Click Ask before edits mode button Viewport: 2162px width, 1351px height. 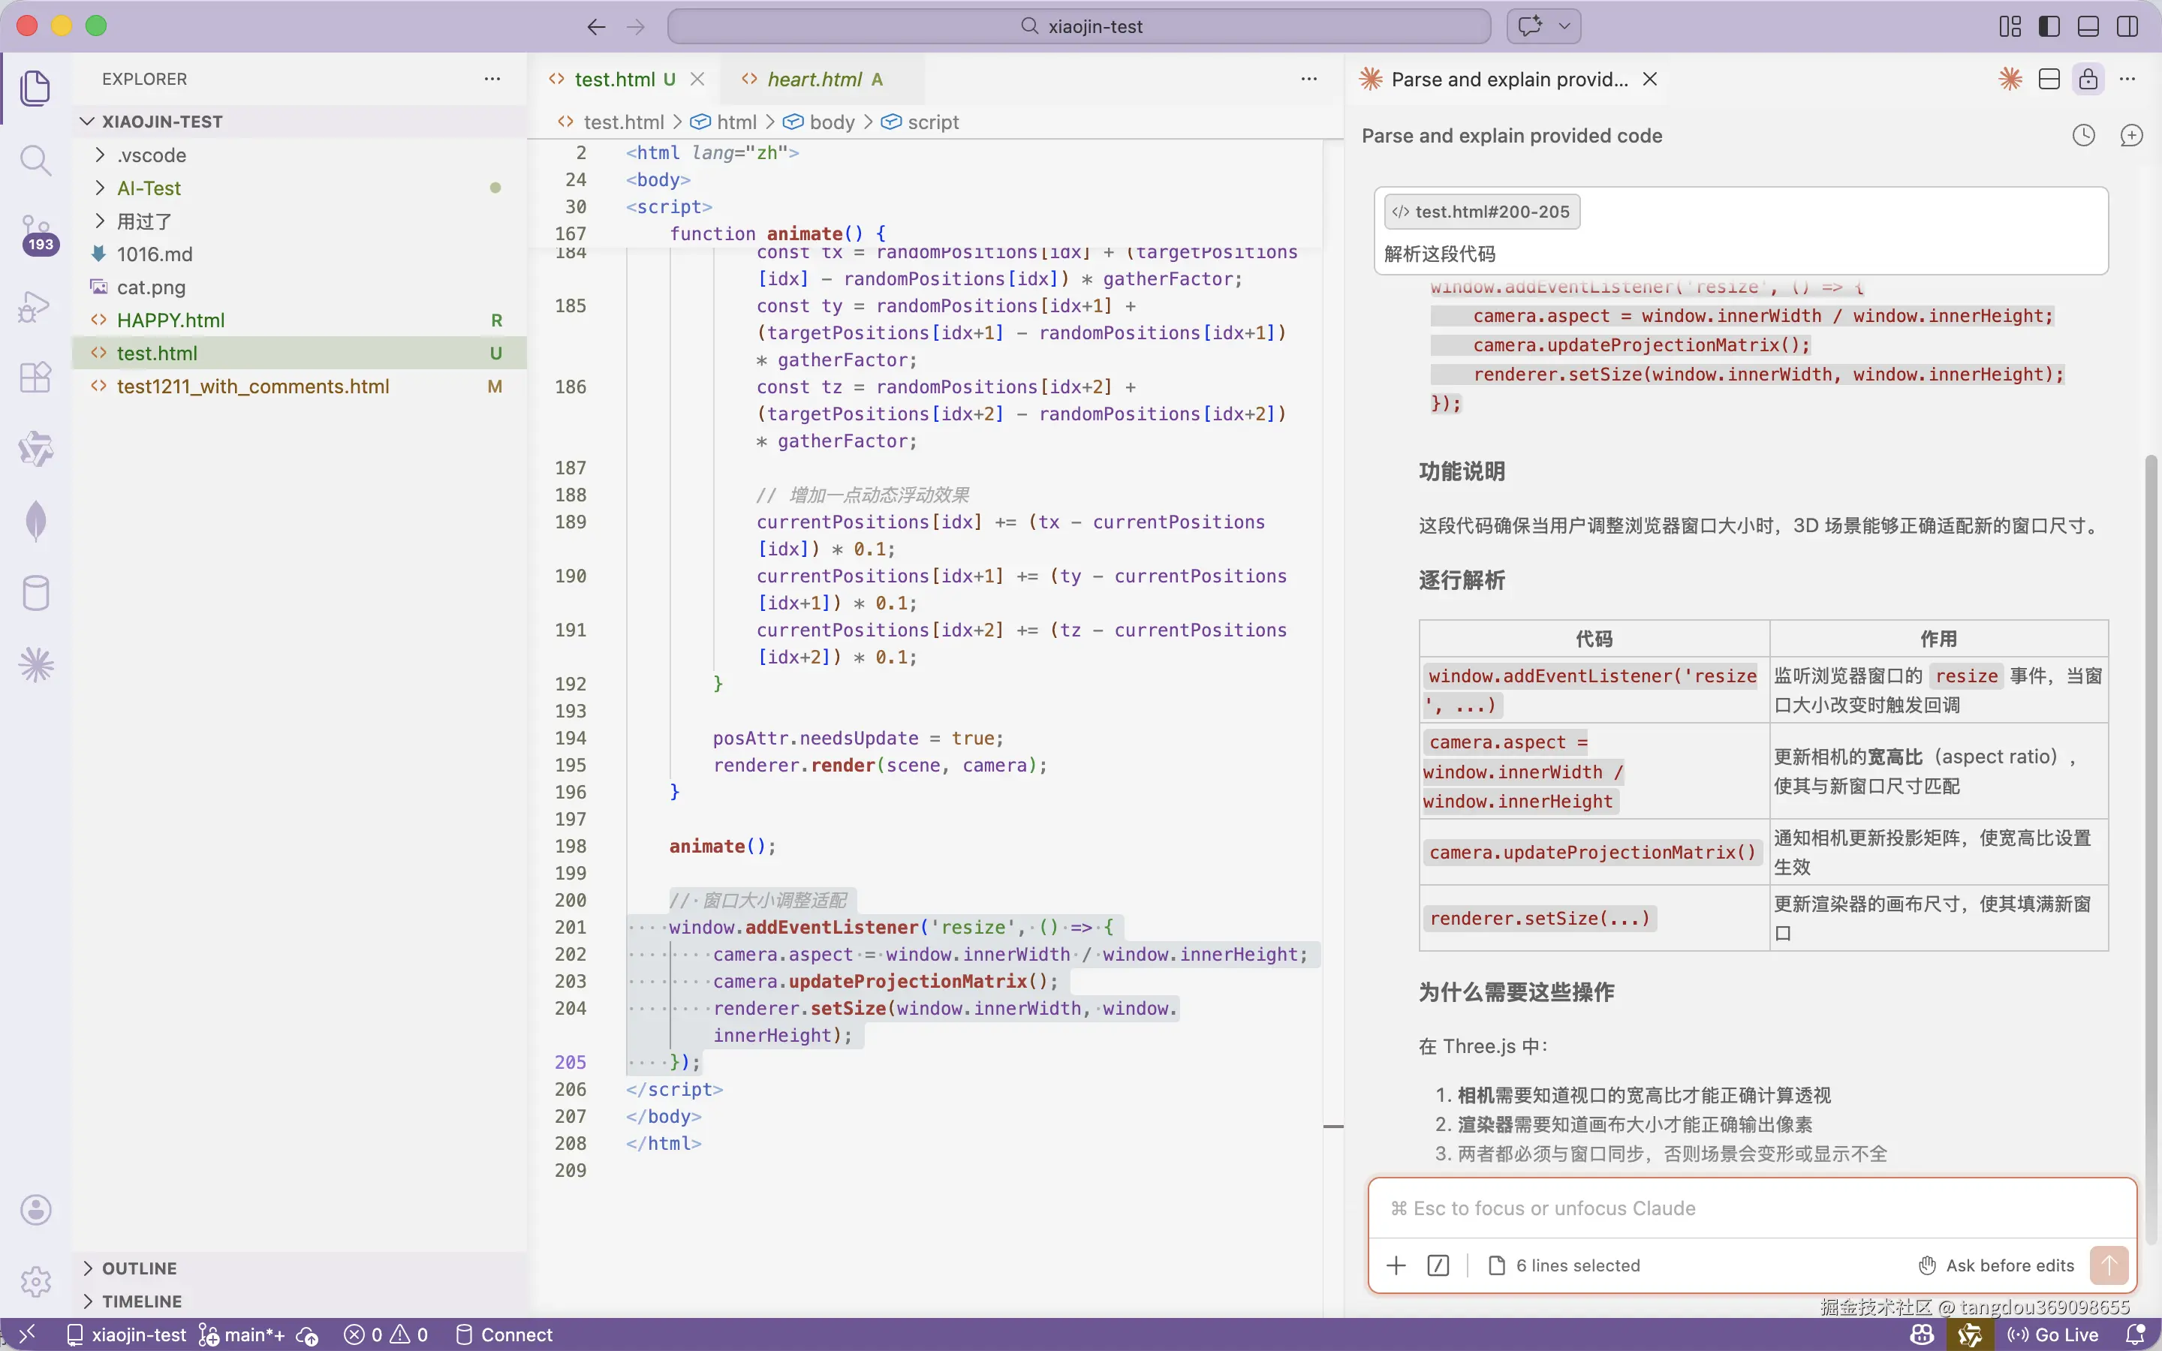pyautogui.click(x=1996, y=1265)
